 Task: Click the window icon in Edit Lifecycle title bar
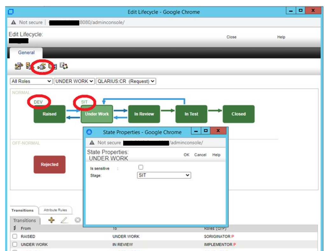point(11,12)
